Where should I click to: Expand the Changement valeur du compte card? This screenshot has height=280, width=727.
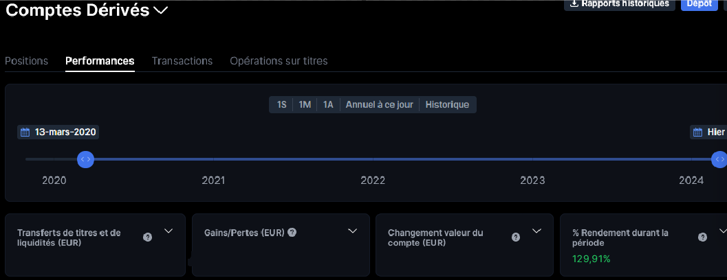click(537, 231)
